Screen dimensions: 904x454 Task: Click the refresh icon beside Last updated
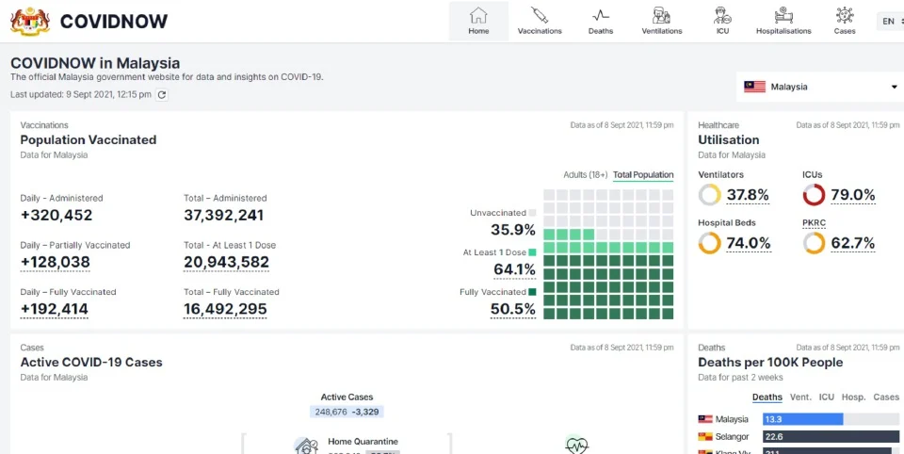point(162,94)
